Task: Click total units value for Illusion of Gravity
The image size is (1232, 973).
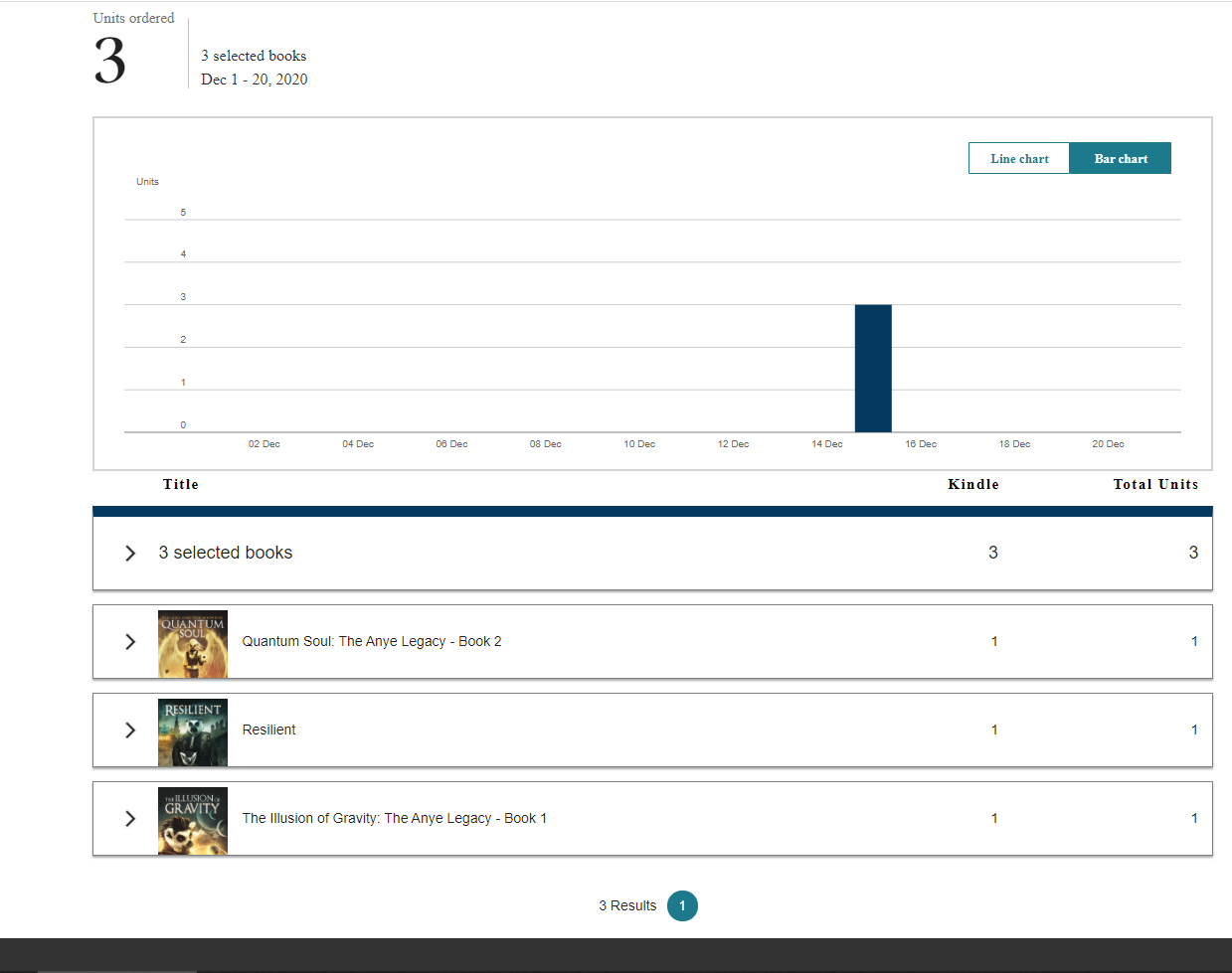Action: click(1194, 819)
